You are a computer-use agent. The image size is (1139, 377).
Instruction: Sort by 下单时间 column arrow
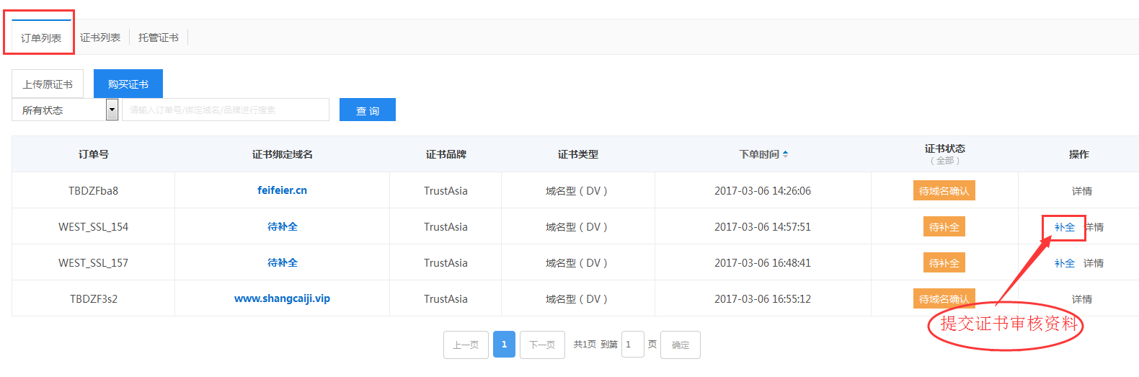pyautogui.click(x=785, y=154)
